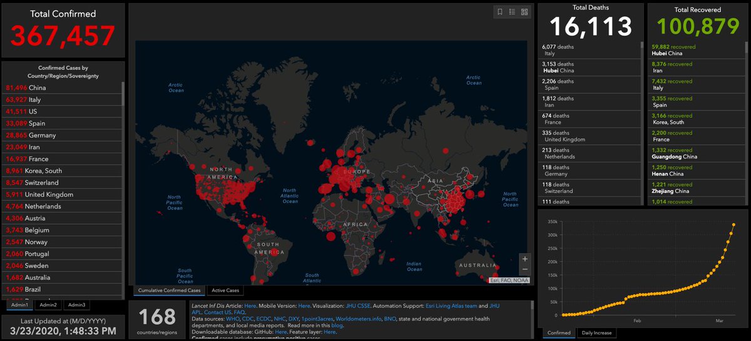Select the 2,547 Norway row
751x341 pixels.
(x=62, y=242)
